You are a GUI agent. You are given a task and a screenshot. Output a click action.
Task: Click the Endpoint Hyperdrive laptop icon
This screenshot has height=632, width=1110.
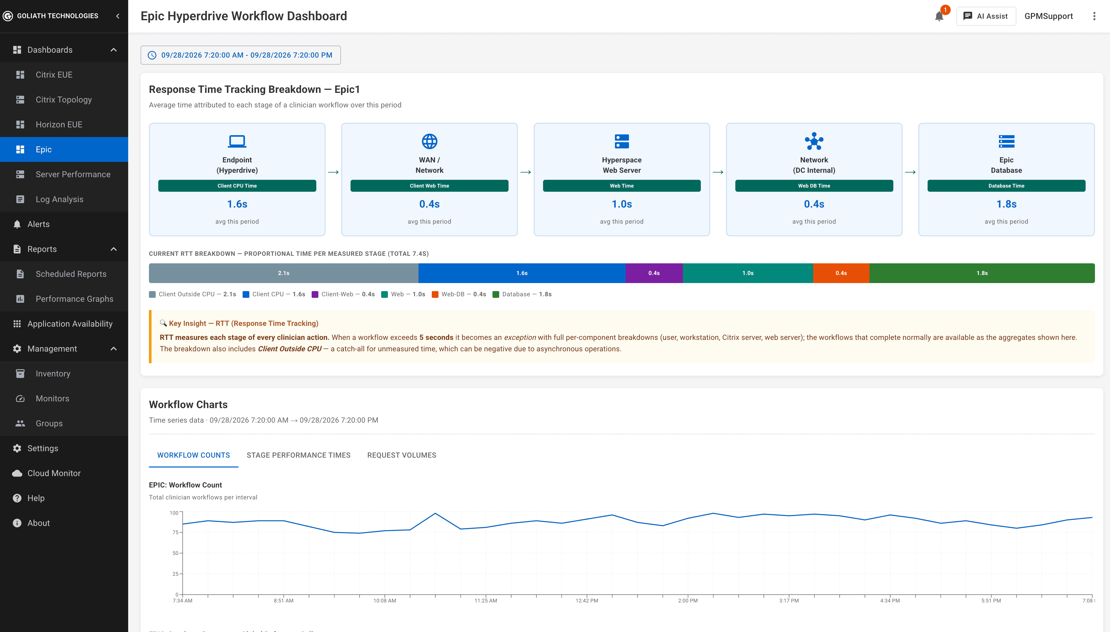[x=237, y=141]
